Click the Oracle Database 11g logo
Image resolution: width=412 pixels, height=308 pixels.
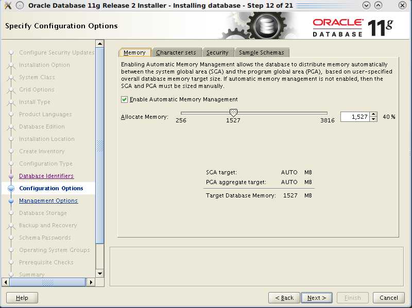[353, 27]
